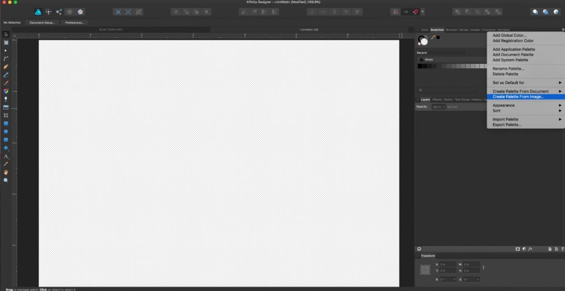Switch to the Export persona
Viewport: 565px width, 291px height.
[x=58, y=12]
